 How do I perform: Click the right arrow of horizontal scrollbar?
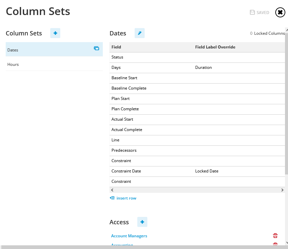click(x=283, y=190)
